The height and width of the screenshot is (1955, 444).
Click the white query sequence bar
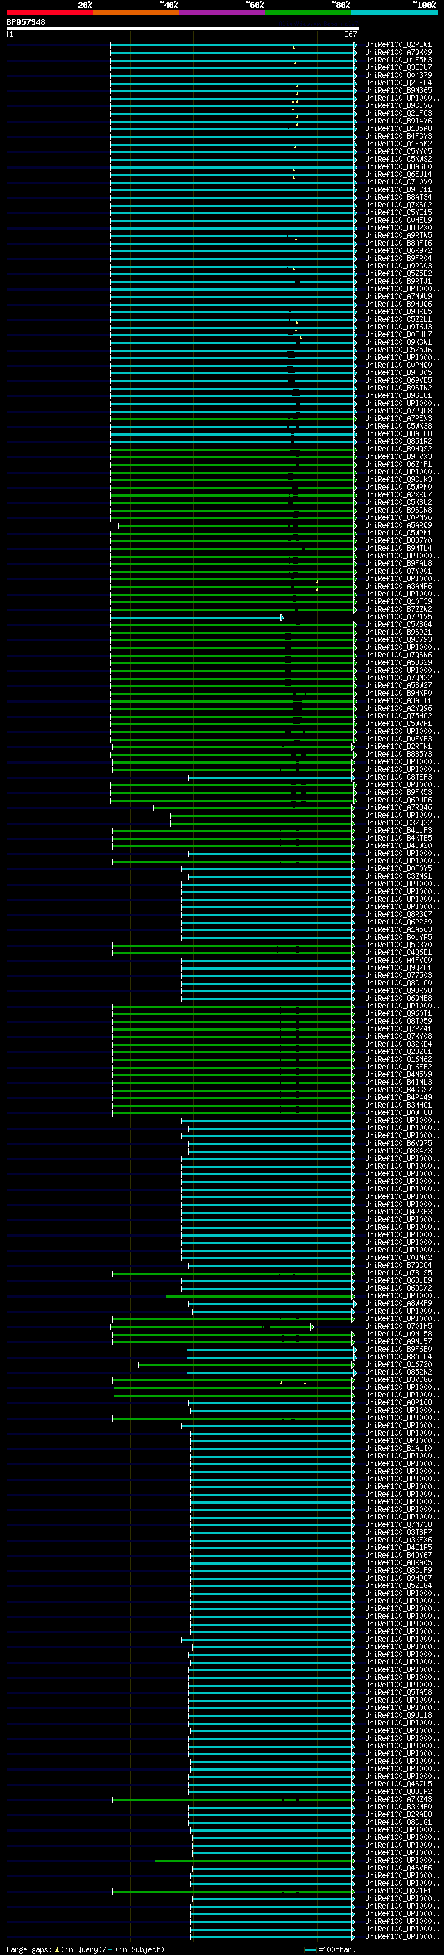pos(183,29)
